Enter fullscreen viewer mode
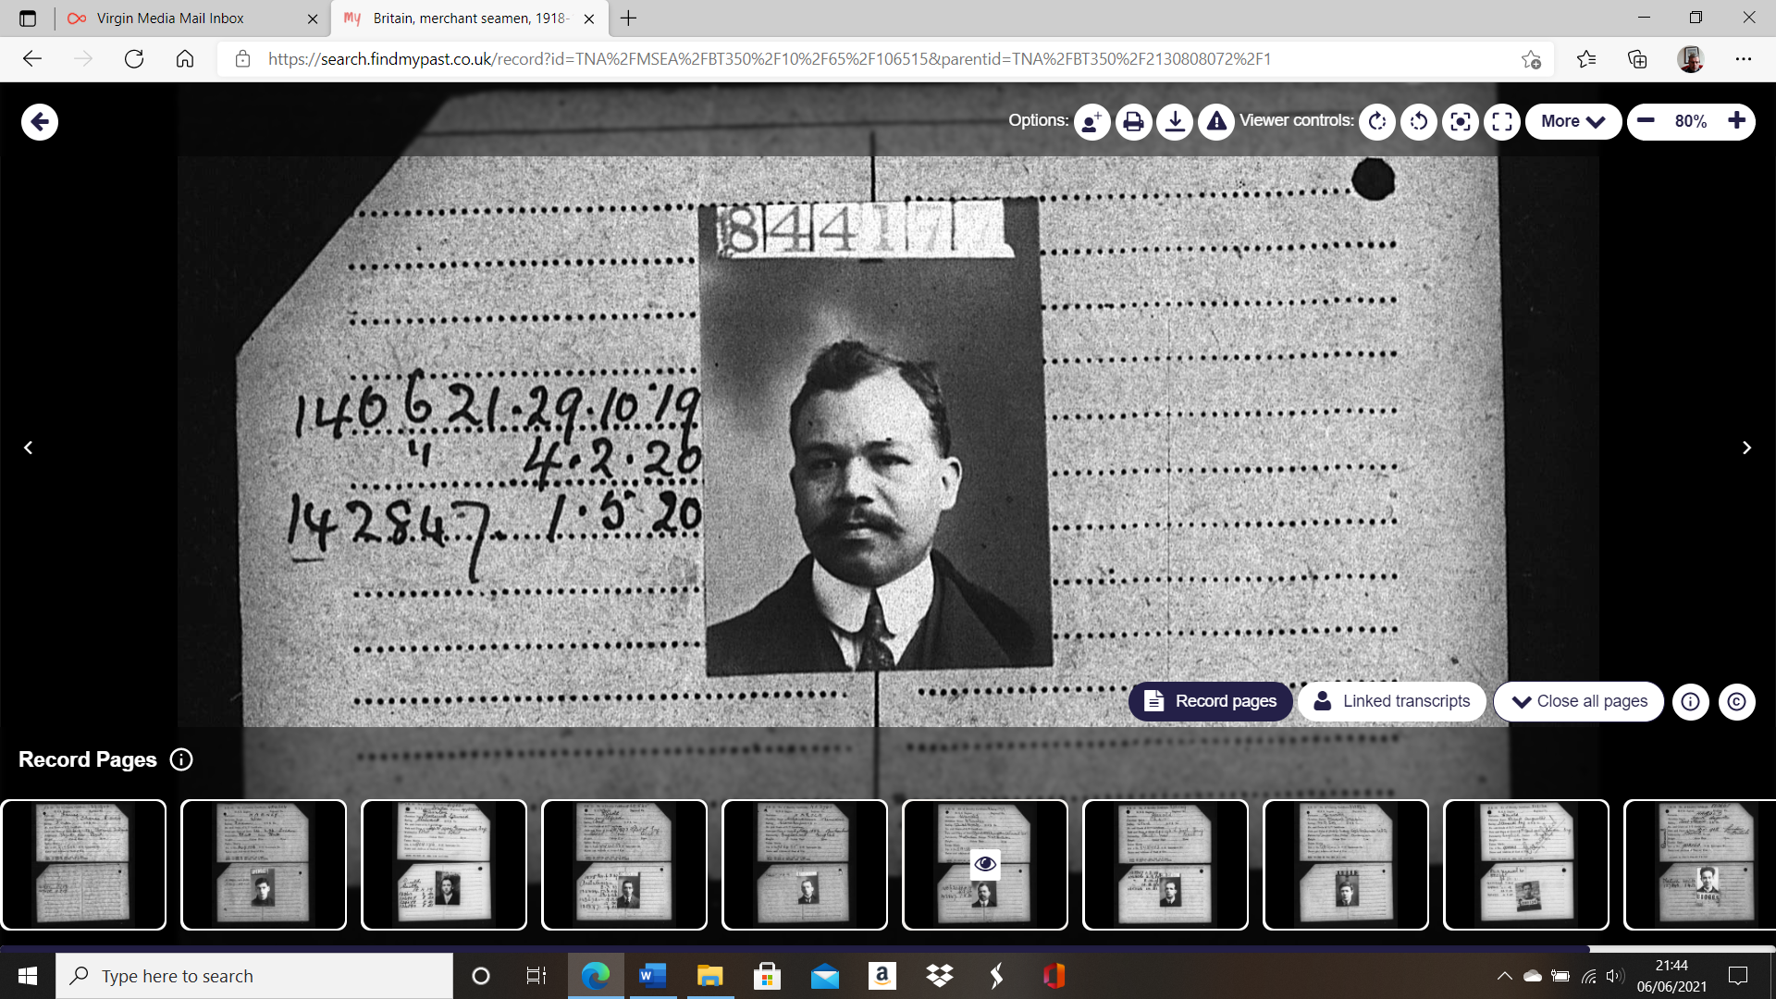 pos(1502,121)
